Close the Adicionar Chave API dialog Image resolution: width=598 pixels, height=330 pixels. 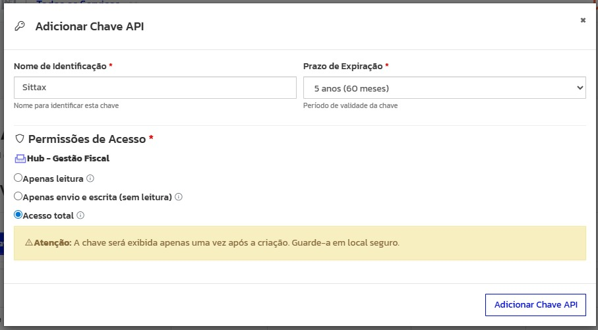tap(582, 20)
